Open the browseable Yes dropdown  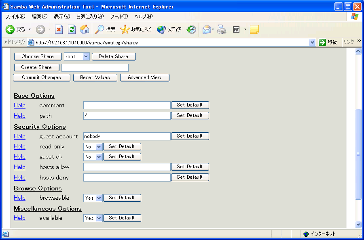(x=93, y=198)
